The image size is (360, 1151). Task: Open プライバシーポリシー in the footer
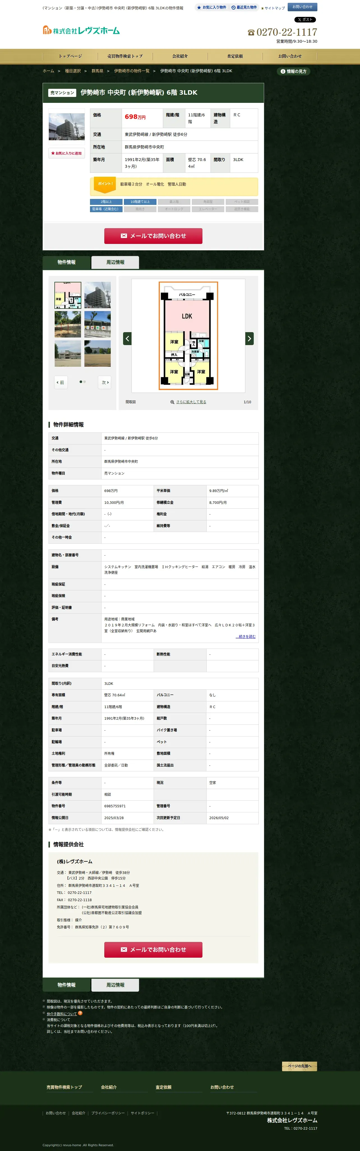click(x=108, y=1113)
